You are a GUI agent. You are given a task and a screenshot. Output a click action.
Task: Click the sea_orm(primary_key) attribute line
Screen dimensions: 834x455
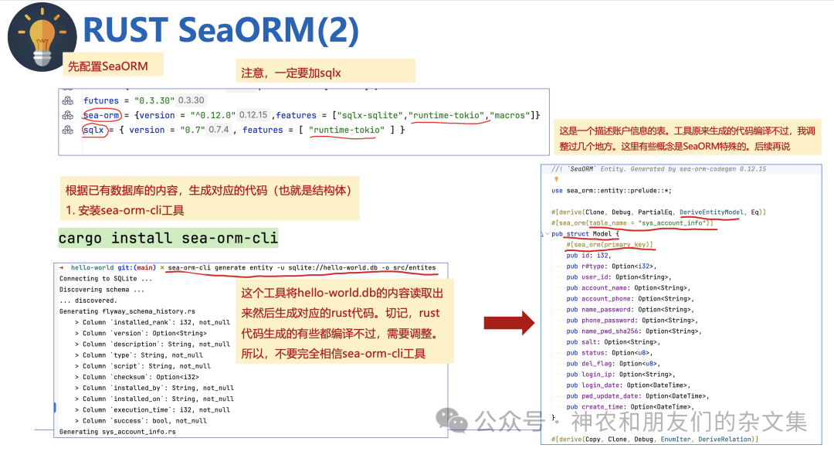tap(609, 245)
